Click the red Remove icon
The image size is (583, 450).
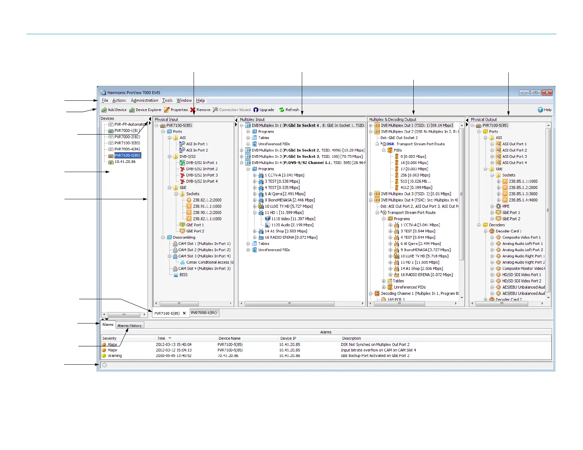pyautogui.click(x=192, y=110)
